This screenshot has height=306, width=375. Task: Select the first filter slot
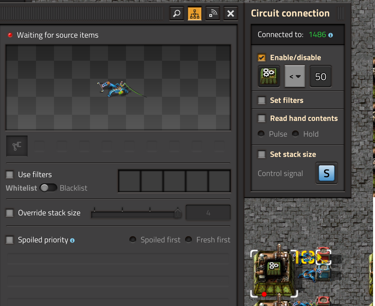[x=129, y=181]
